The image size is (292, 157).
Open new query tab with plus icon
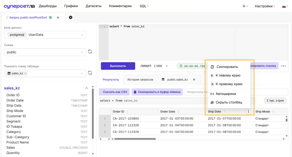(71, 17)
